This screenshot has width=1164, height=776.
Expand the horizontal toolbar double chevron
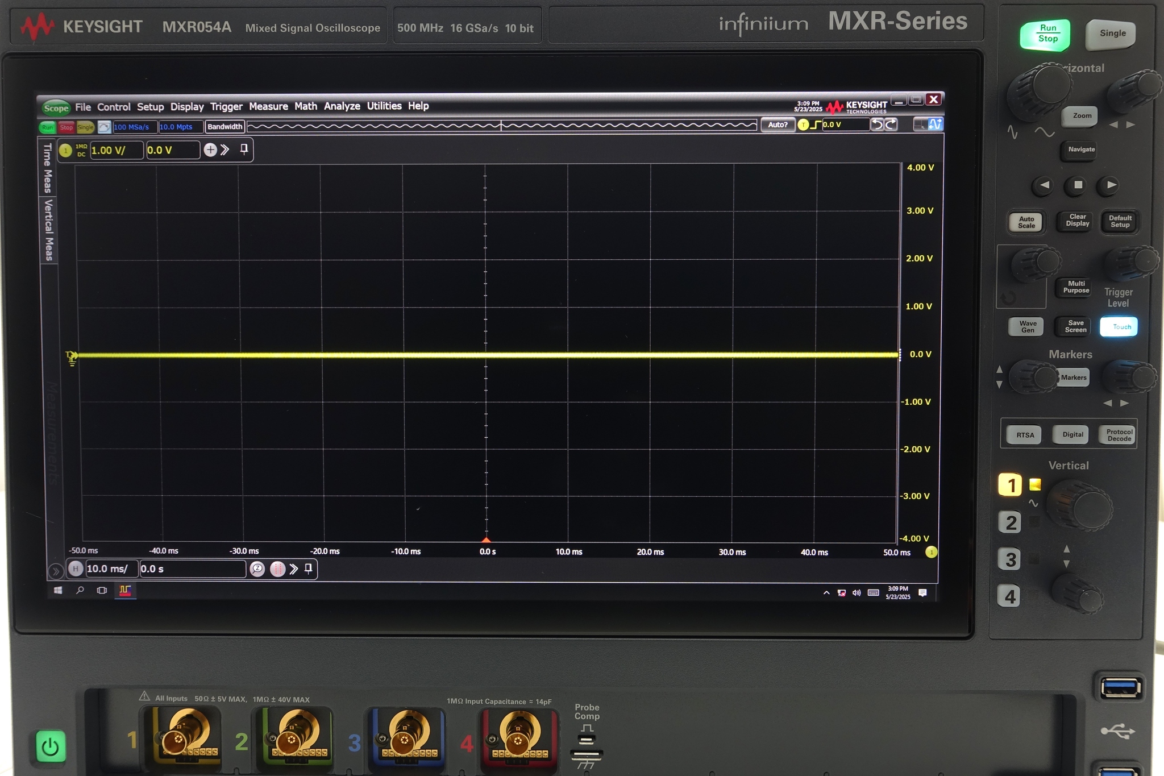[x=294, y=568]
